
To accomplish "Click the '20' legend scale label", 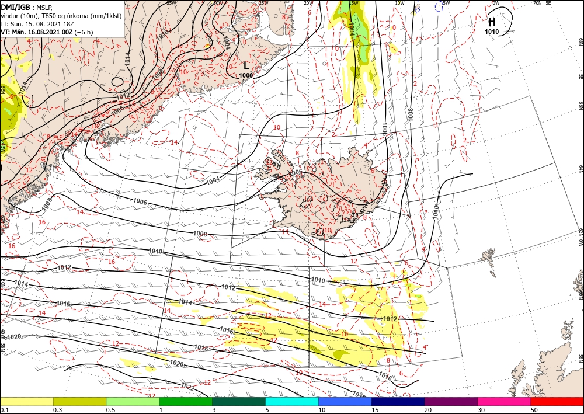I will pos(428,410).
